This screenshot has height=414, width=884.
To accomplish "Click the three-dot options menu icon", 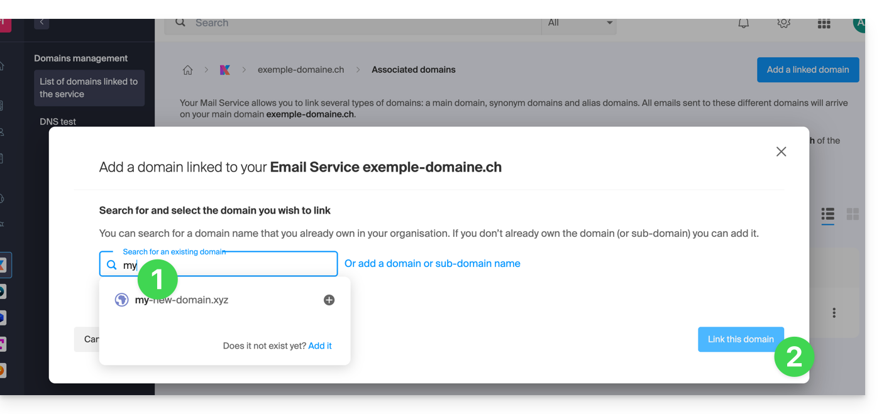I will click(834, 312).
